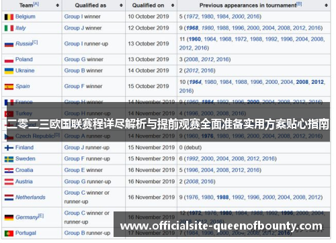Viewport: 336px width, 243px height.
Task: Click the Italy flag icon
Action: point(9,28)
